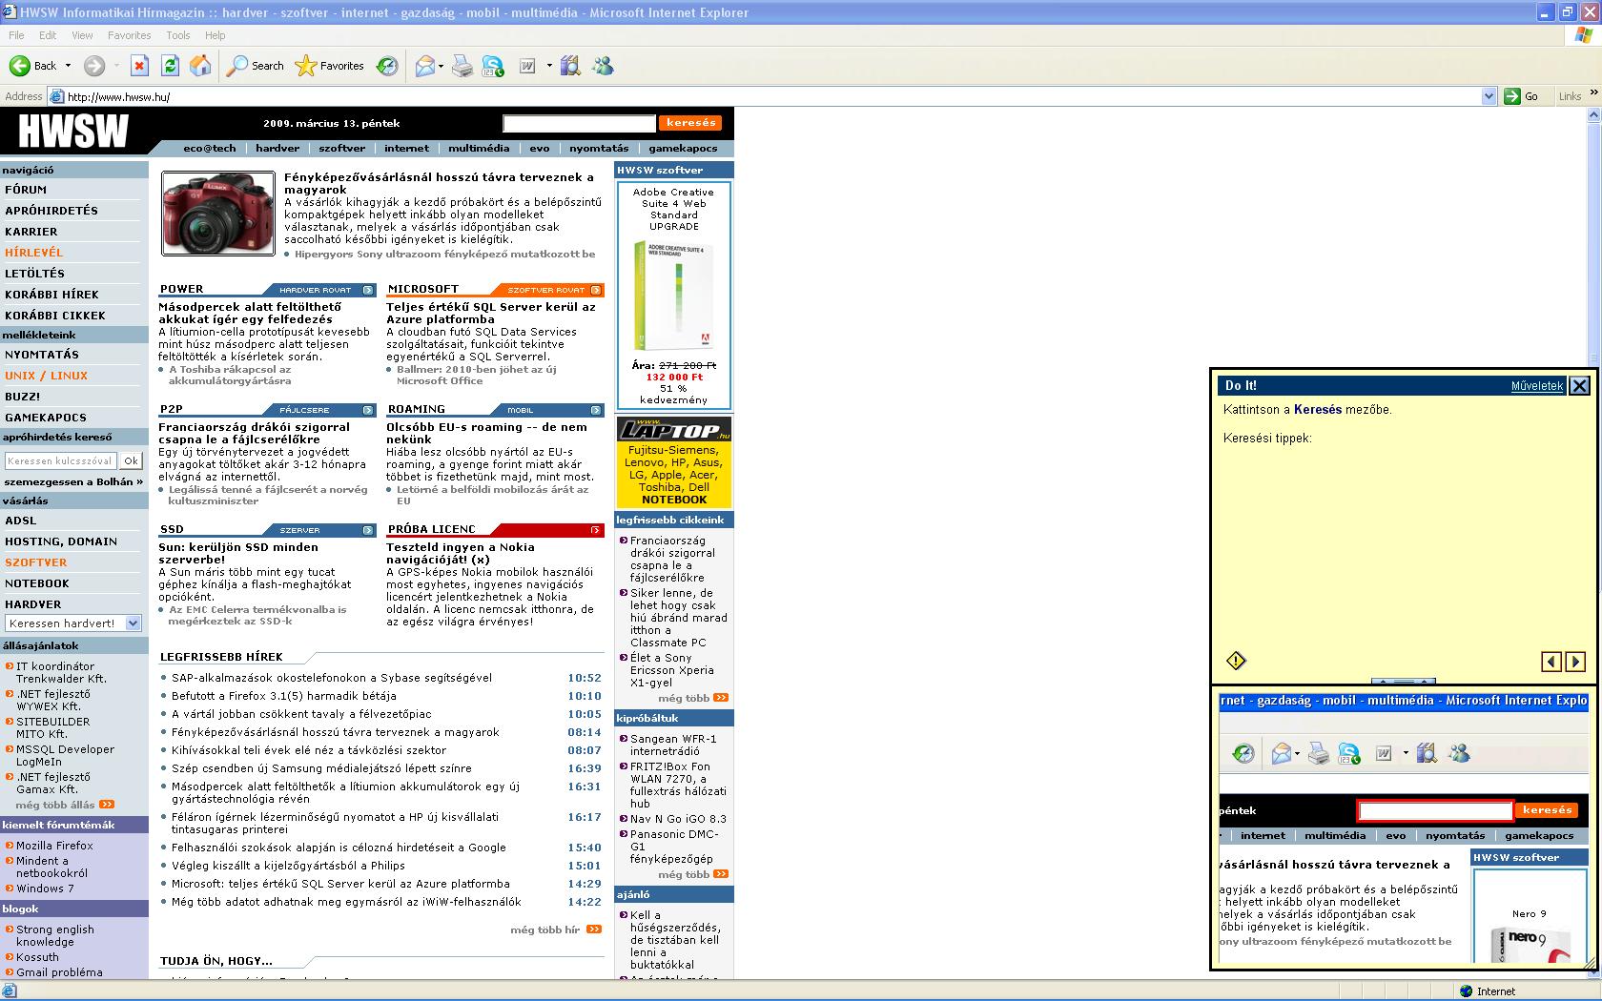Open the Mail button dropdown arrow
The image size is (1602, 1001).
tap(441, 66)
